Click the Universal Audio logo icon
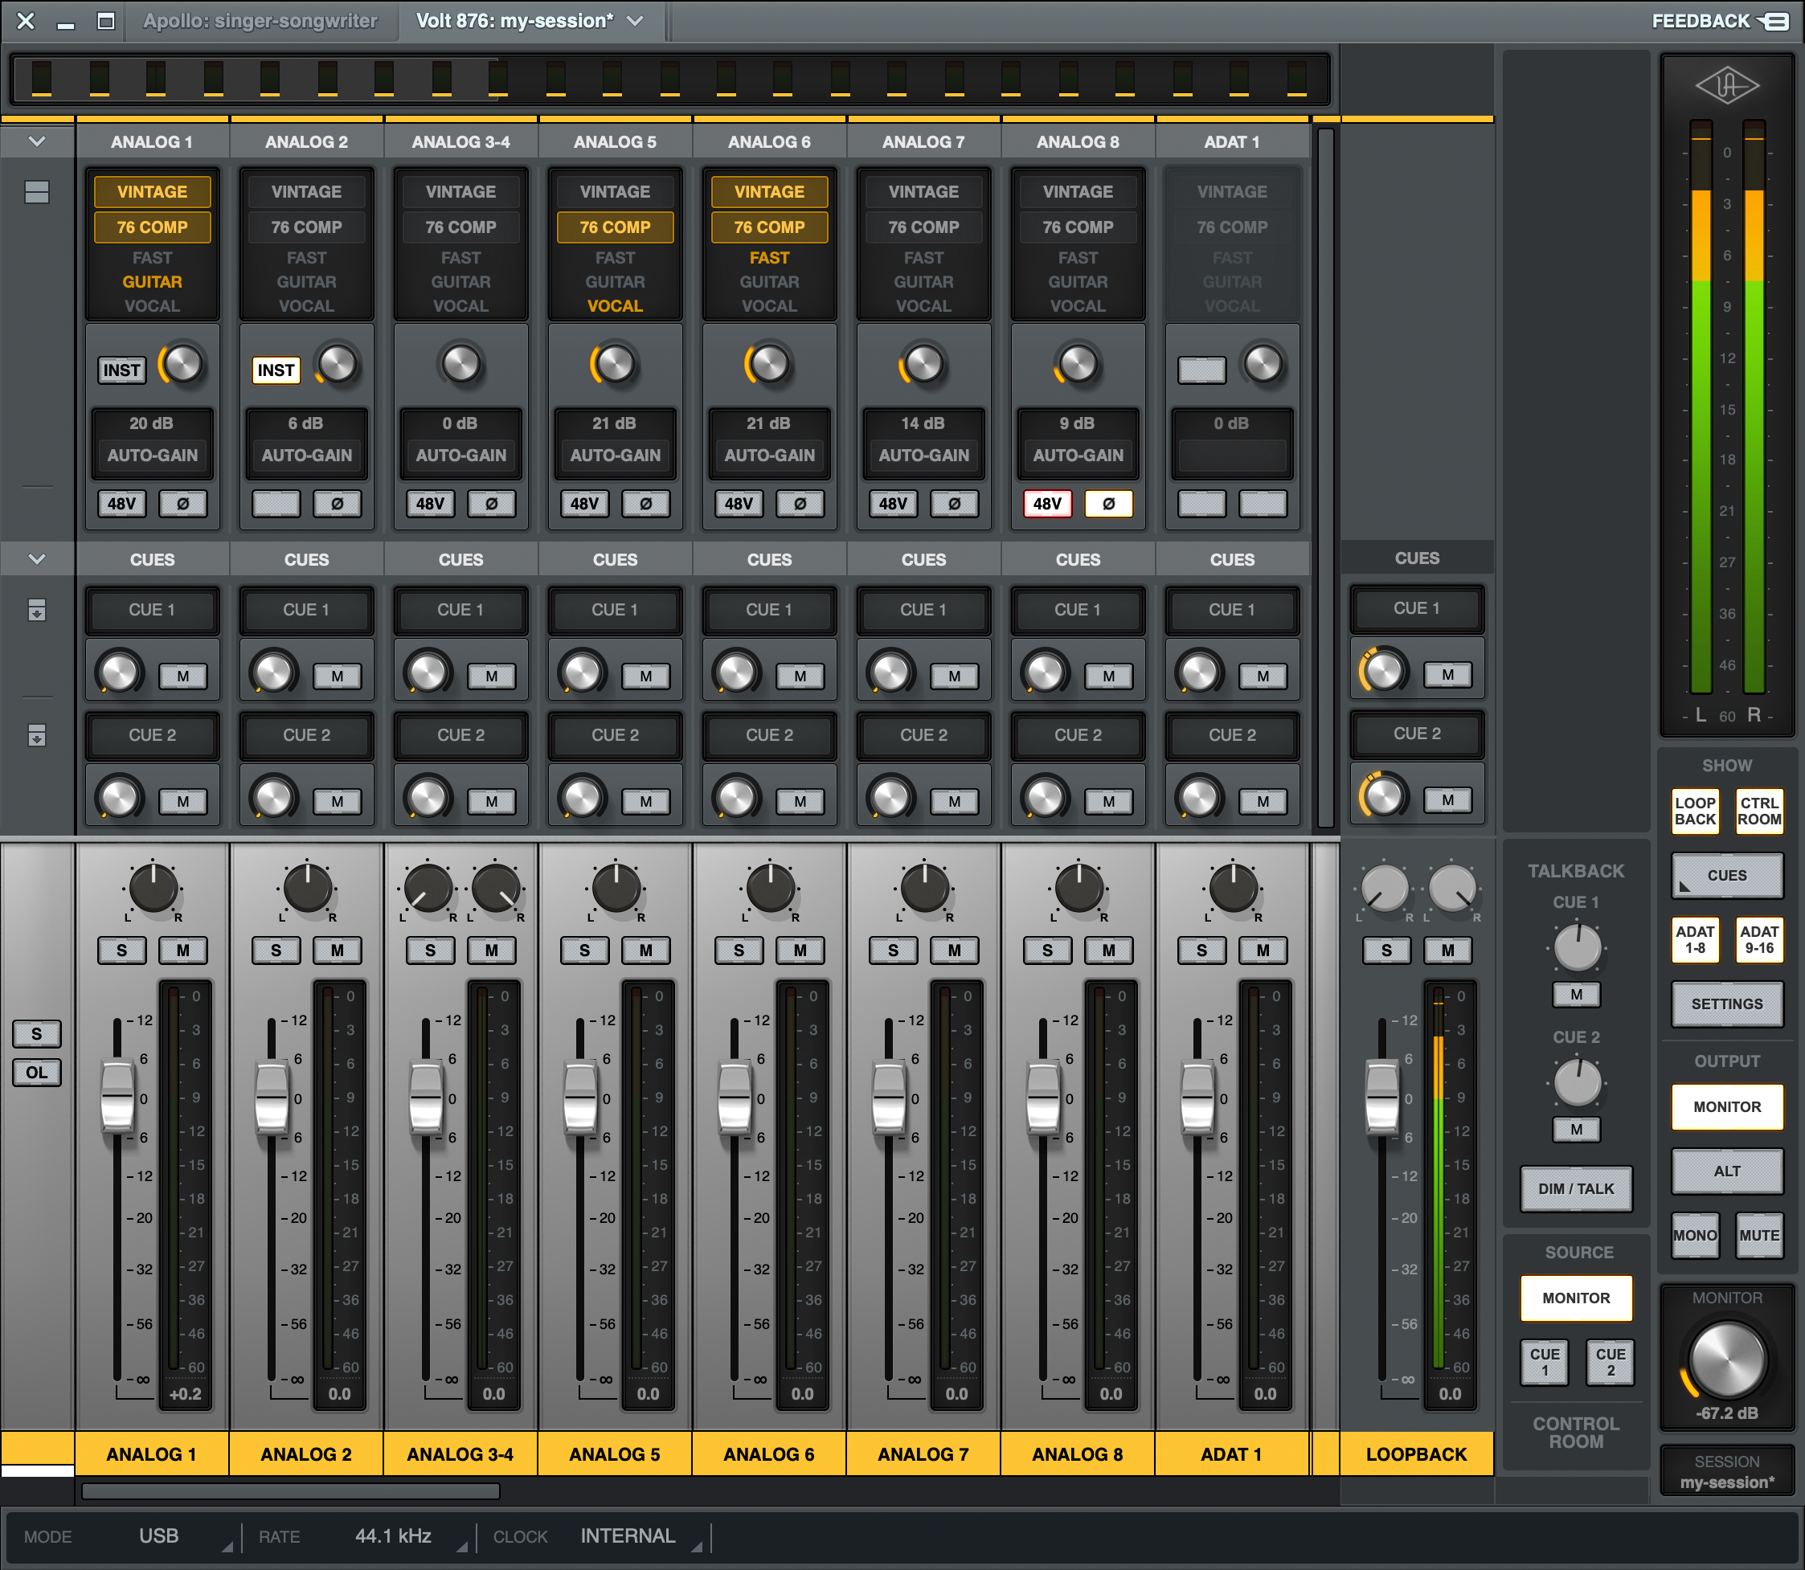 1726,86
